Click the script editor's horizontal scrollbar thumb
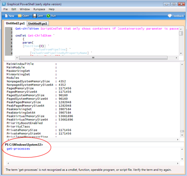The width and height of the screenshot is (187, 176). 93,58
